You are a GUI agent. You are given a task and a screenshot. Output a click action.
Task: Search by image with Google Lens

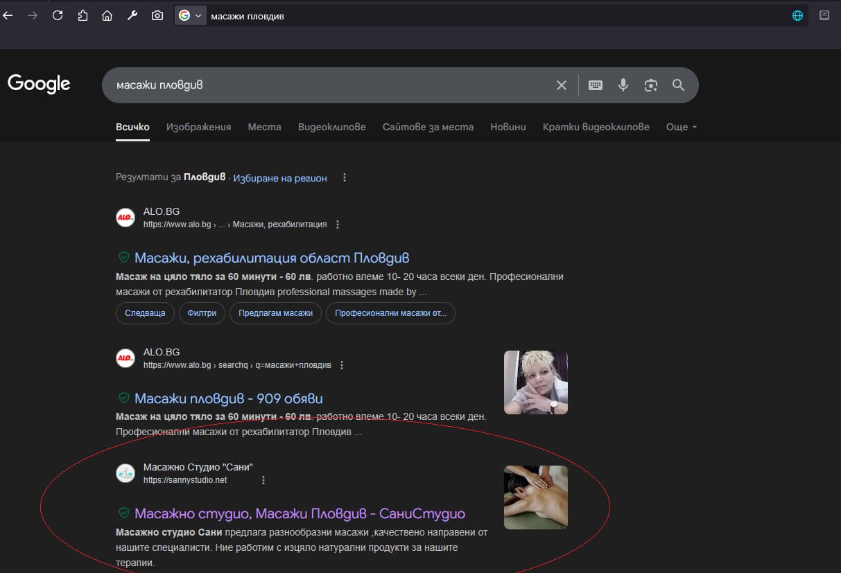click(x=650, y=85)
